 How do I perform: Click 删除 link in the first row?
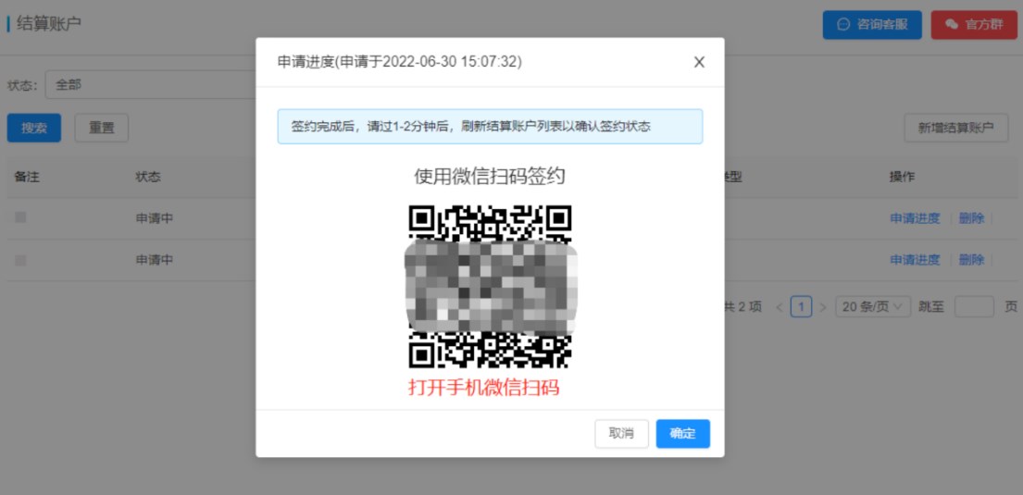(971, 218)
